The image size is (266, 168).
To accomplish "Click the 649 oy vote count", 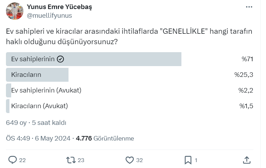I will click(16, 122).
